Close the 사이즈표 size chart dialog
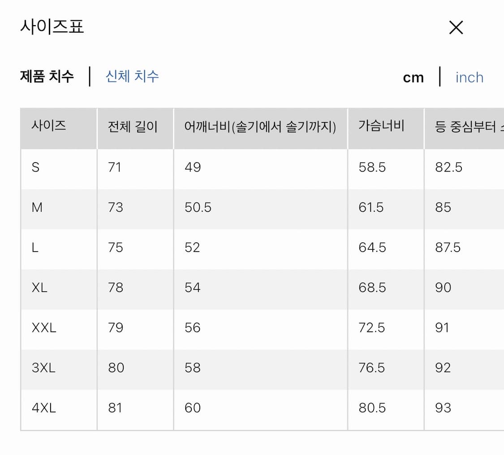504x455 pixels. click(x=456, y=27)
